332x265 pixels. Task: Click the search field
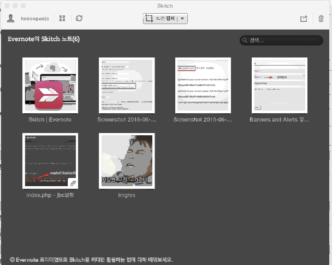pos(281,40)
